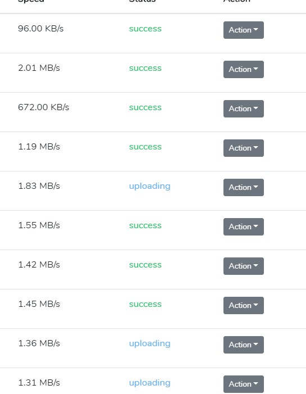This screenshot has height=394, width=306.
Task: Expand Action menu for 1.36 MB/s upload
Action: tap(244, 345)
